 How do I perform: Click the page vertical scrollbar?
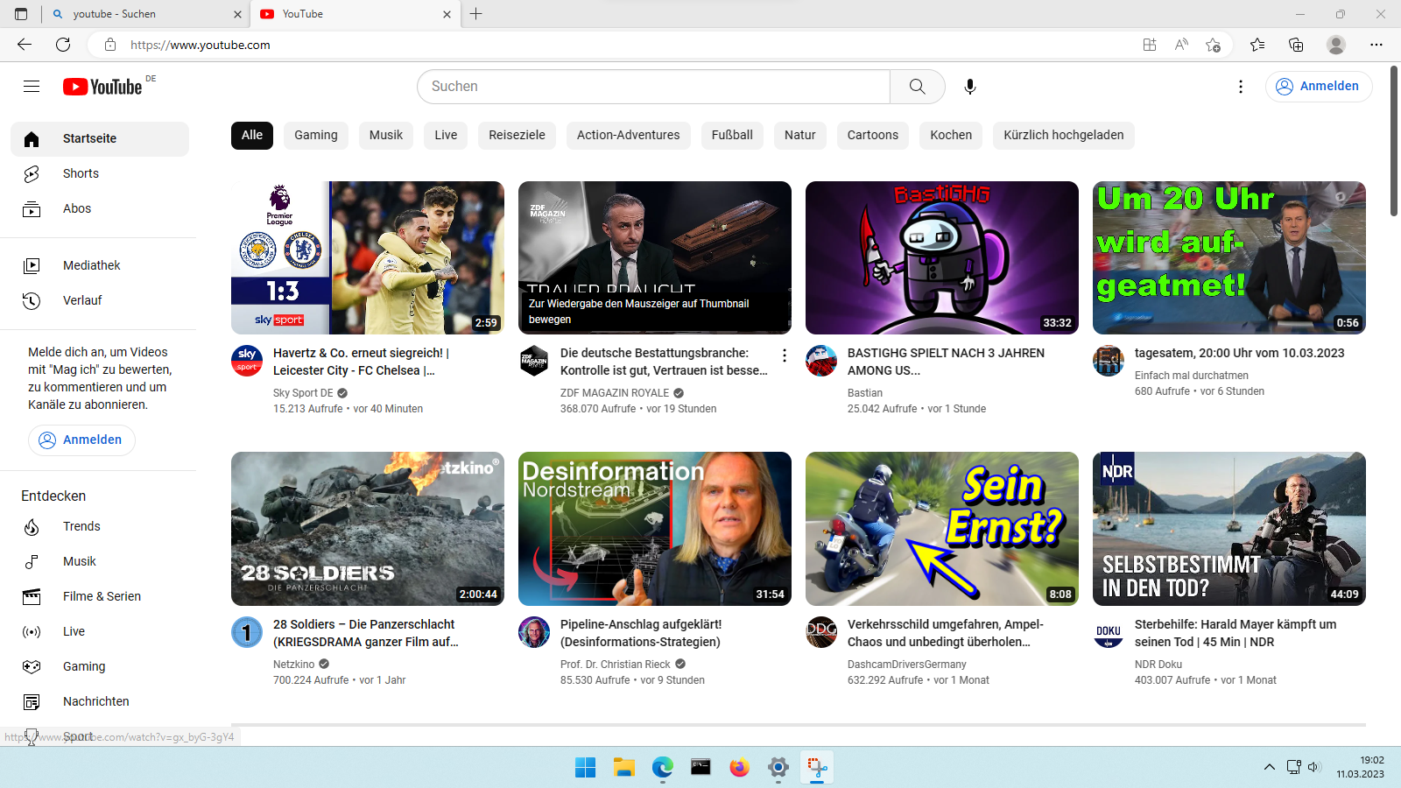(1394, 140)
